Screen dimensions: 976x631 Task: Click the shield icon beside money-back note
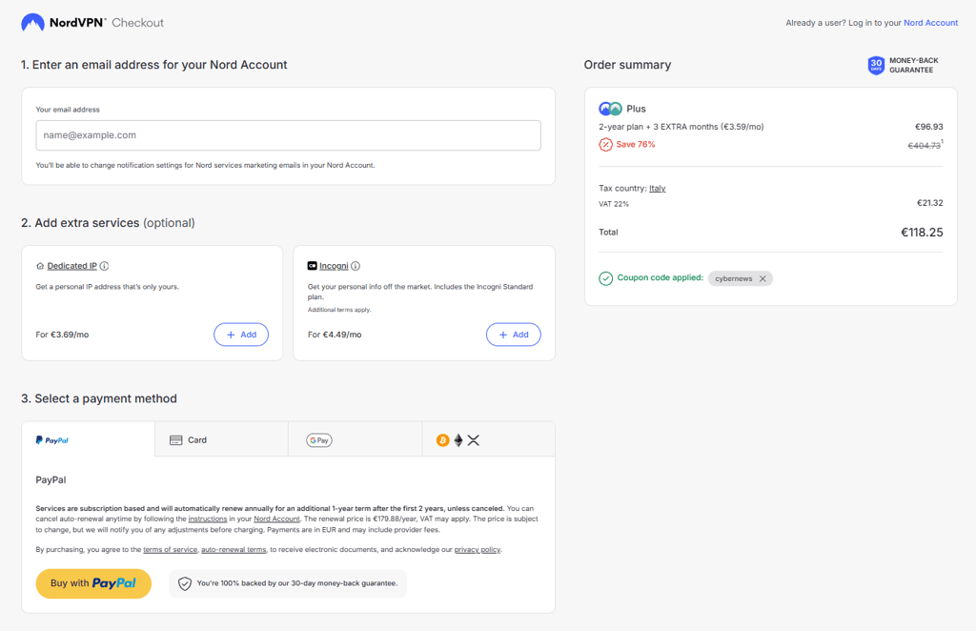pyautogui.click(x=185, y=583)
